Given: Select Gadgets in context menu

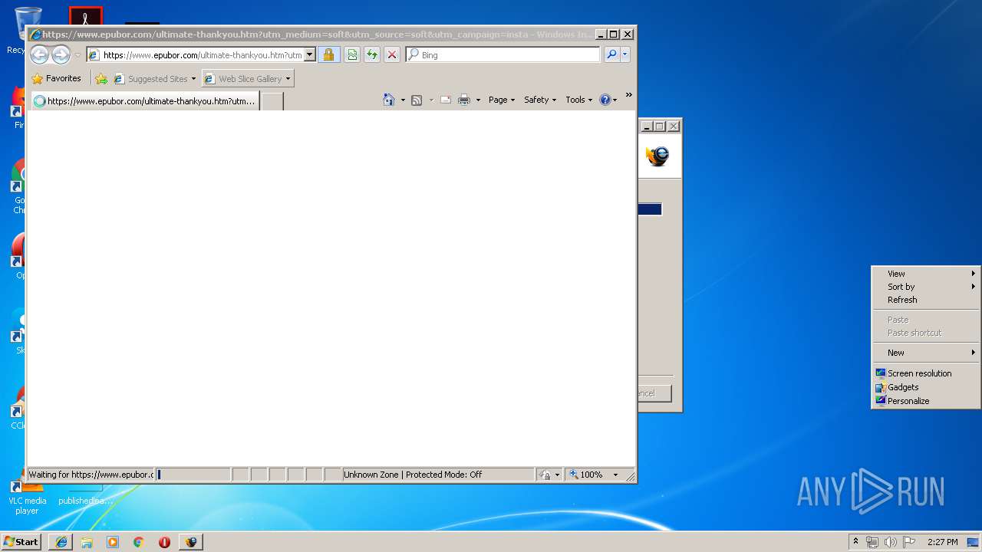Looking at the screenshot, I should (x=926, y=387).
